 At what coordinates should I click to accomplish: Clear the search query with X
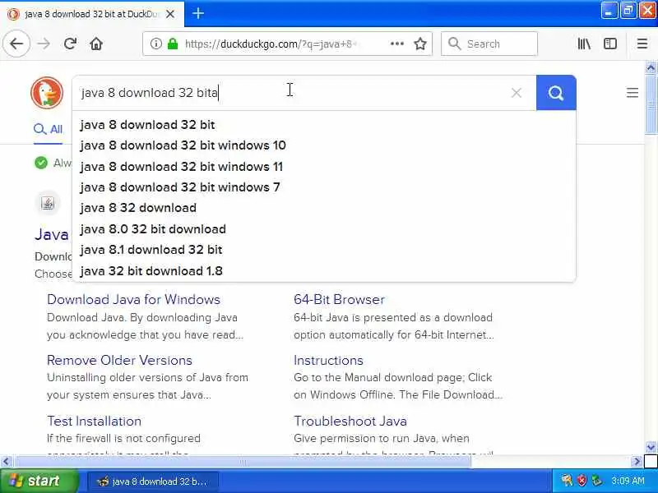click(517, 93)
